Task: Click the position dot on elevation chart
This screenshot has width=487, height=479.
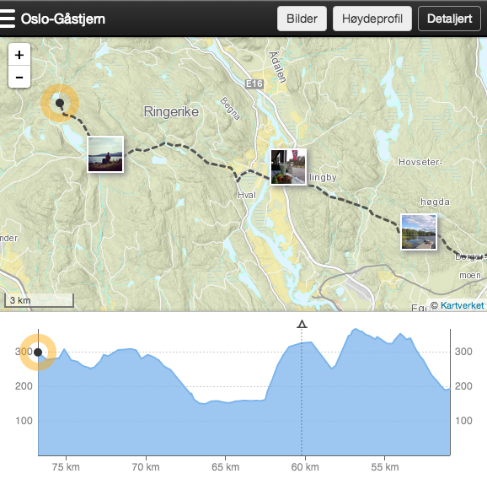Action: (38, 353)
